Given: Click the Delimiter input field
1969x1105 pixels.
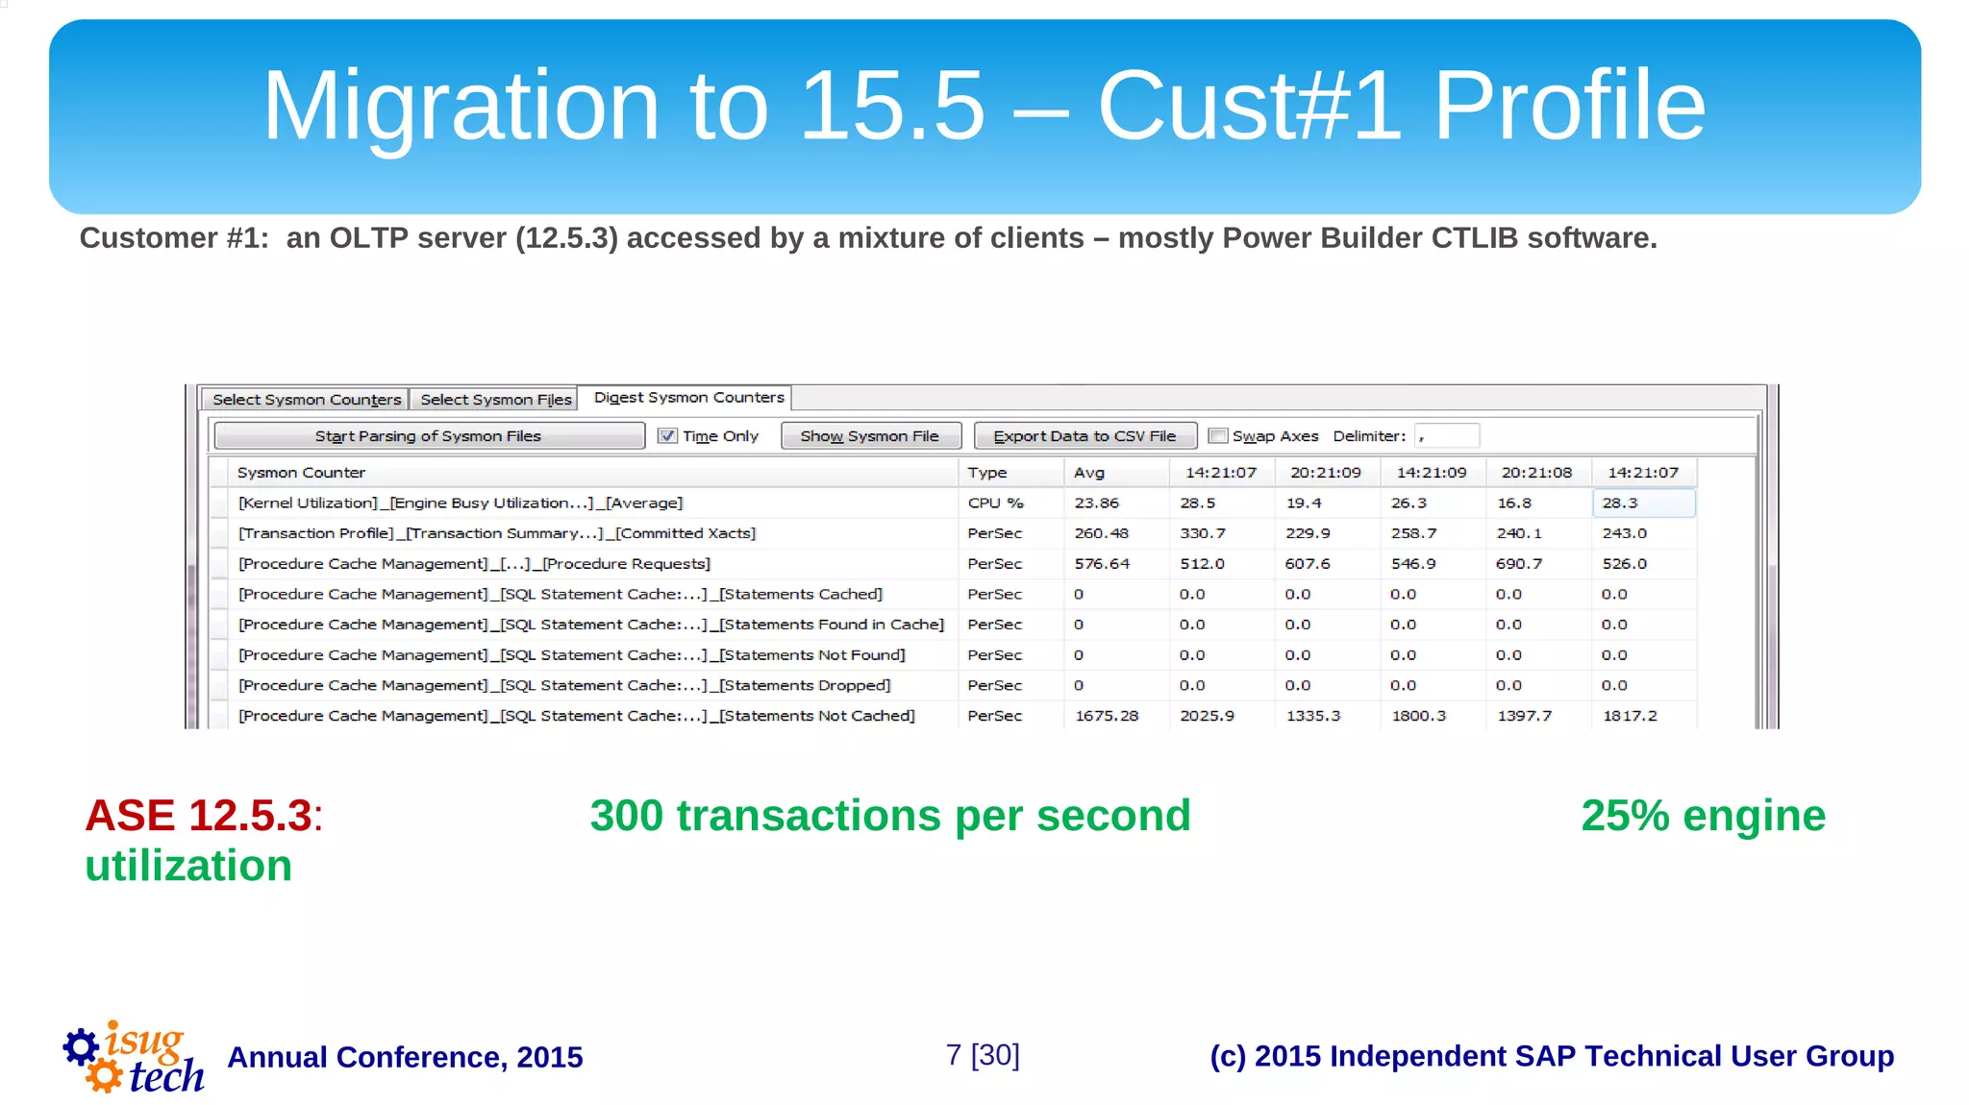Looking at the screenshot, I should pyautogui.click(x=1447, y=436).
